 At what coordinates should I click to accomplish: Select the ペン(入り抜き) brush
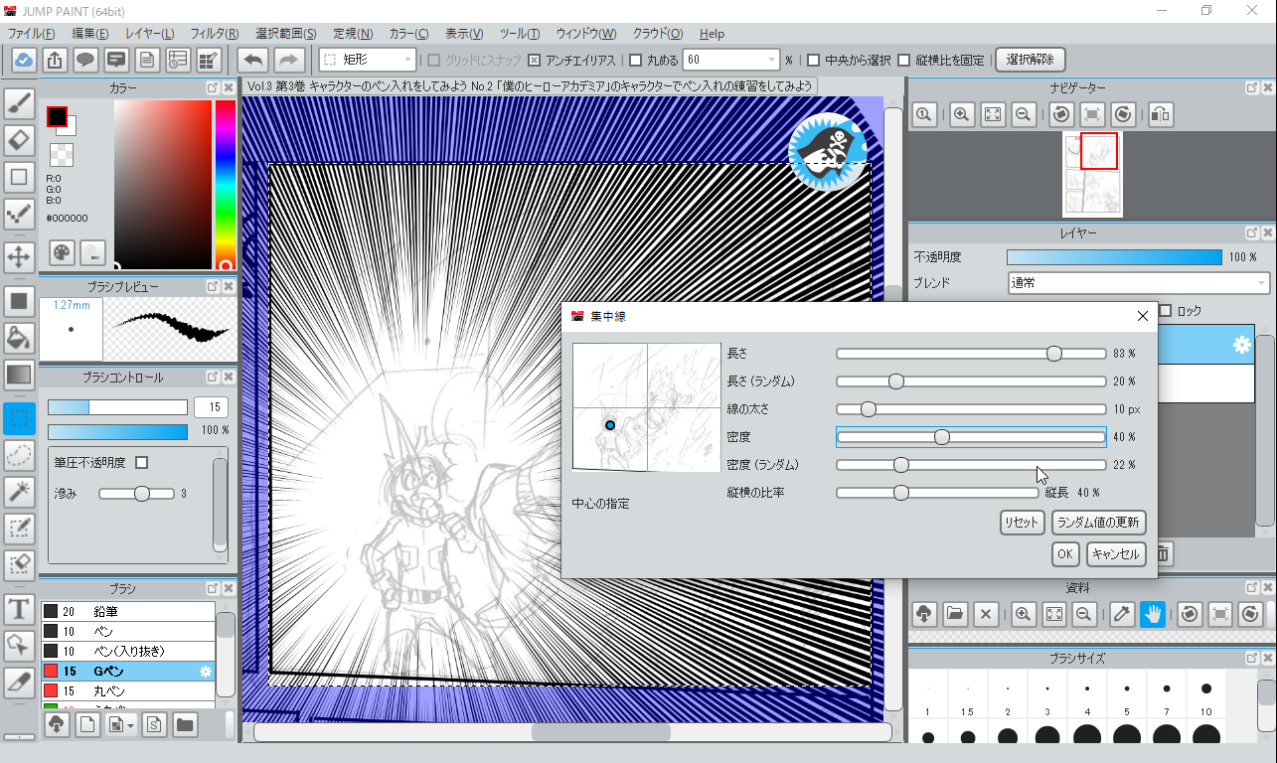(x=128, y=651)
